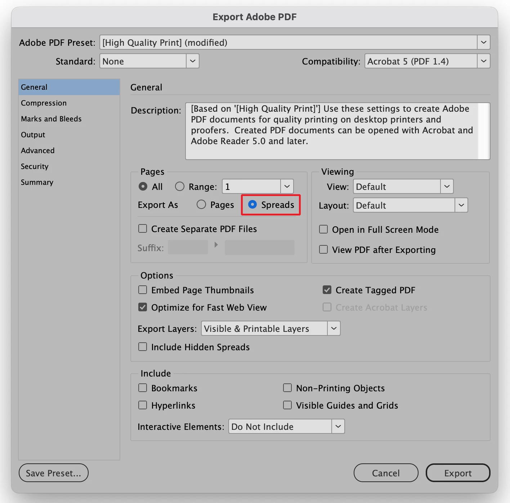Open the Adobe PDF Preset dropdown

click(295, 43)
